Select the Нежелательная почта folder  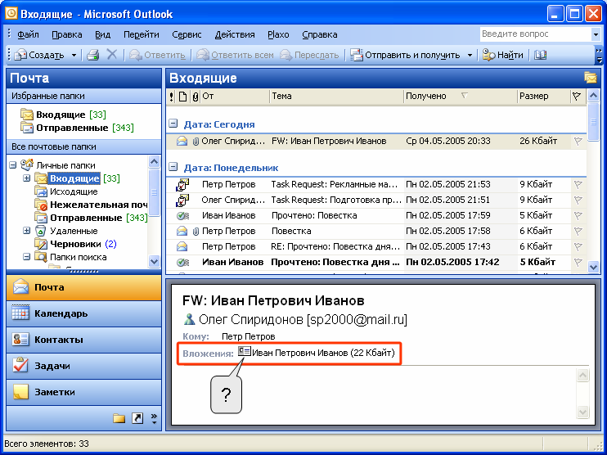(92, 205)
